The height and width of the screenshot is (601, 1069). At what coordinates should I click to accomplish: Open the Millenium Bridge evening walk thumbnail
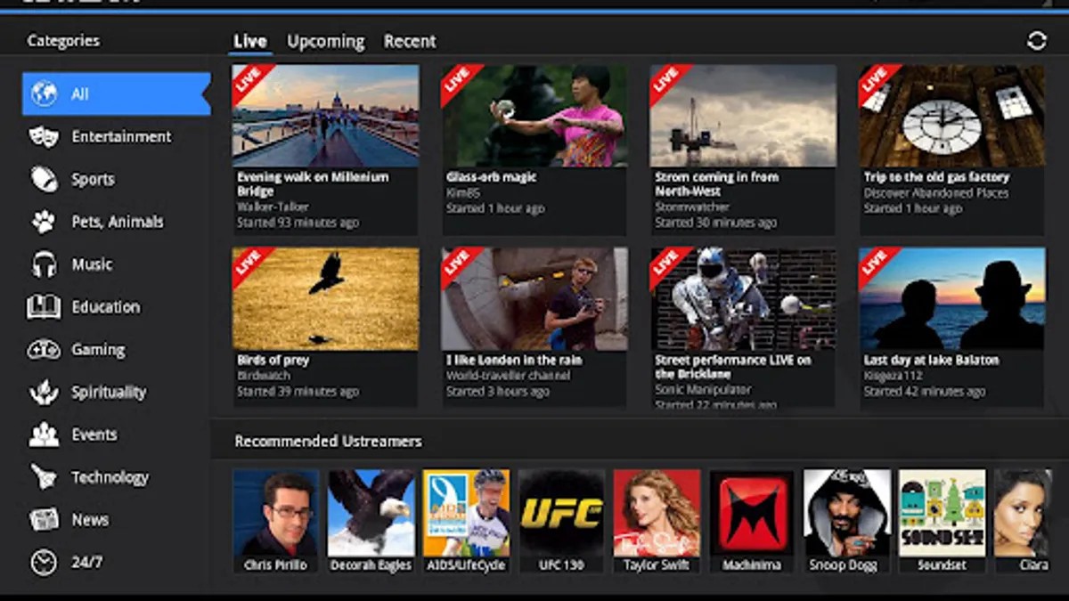coord(325,116)
